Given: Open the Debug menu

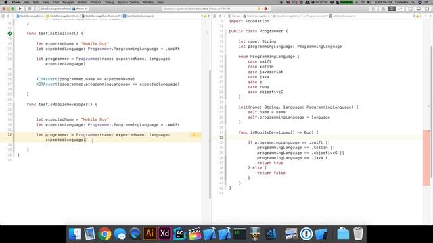Looking at the screenshot, I should pos(110,2).
